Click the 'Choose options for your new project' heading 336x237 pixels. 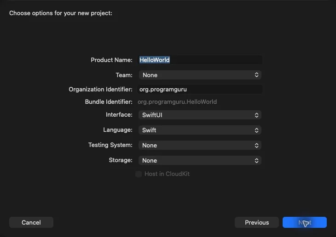coord(61,13)
